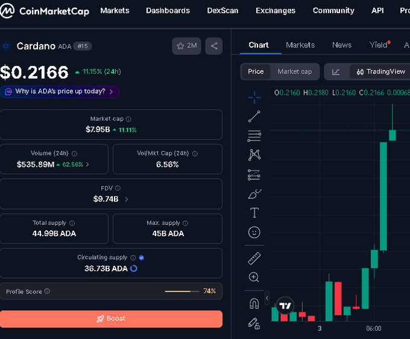Open the emoji icons tool
The image size is (410, 339).
[x=254, y=233]
